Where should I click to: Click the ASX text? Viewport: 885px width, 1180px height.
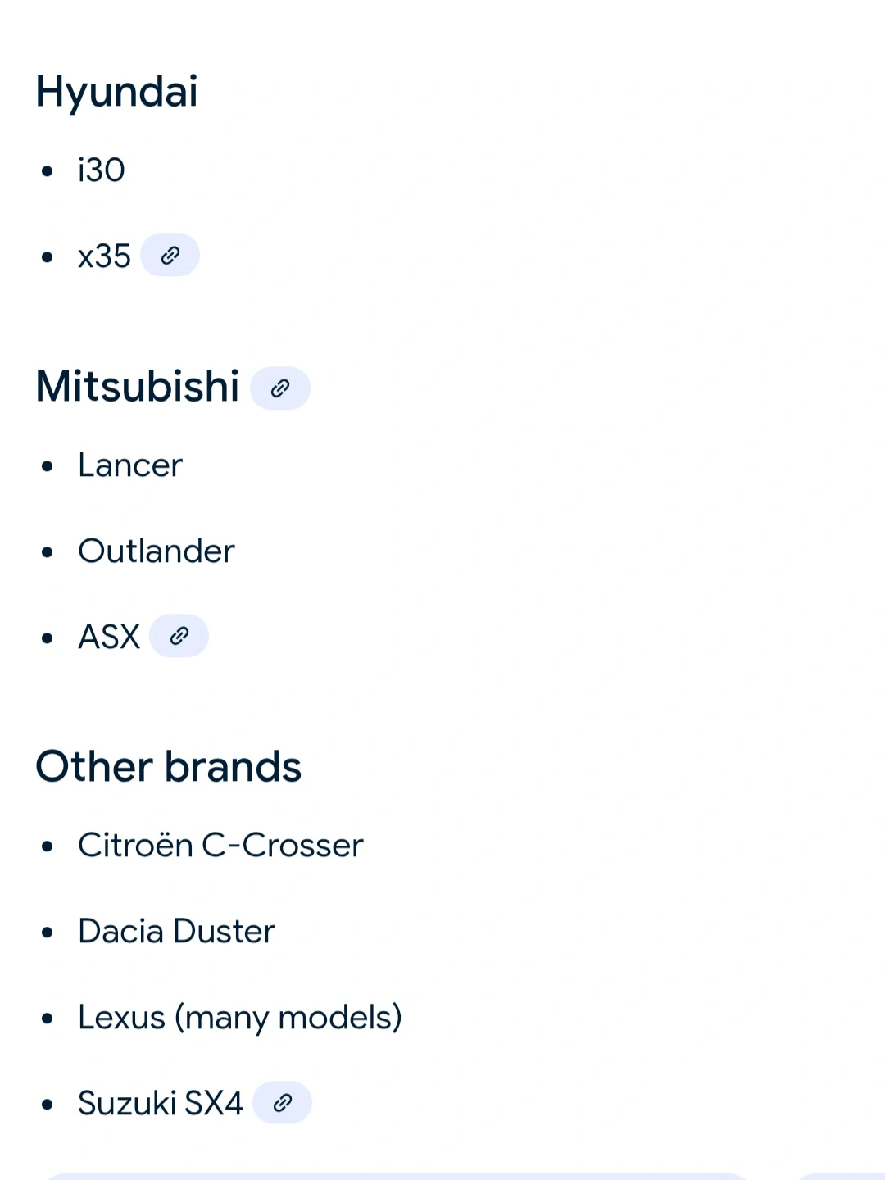(109, 637)
